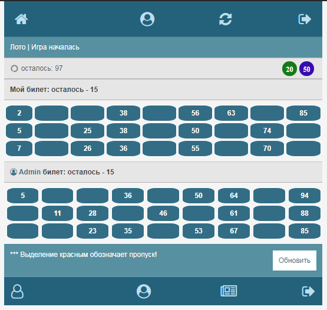Click the refresh arrows icon in header
327x310 pixels.
click(x=226, y=19)
